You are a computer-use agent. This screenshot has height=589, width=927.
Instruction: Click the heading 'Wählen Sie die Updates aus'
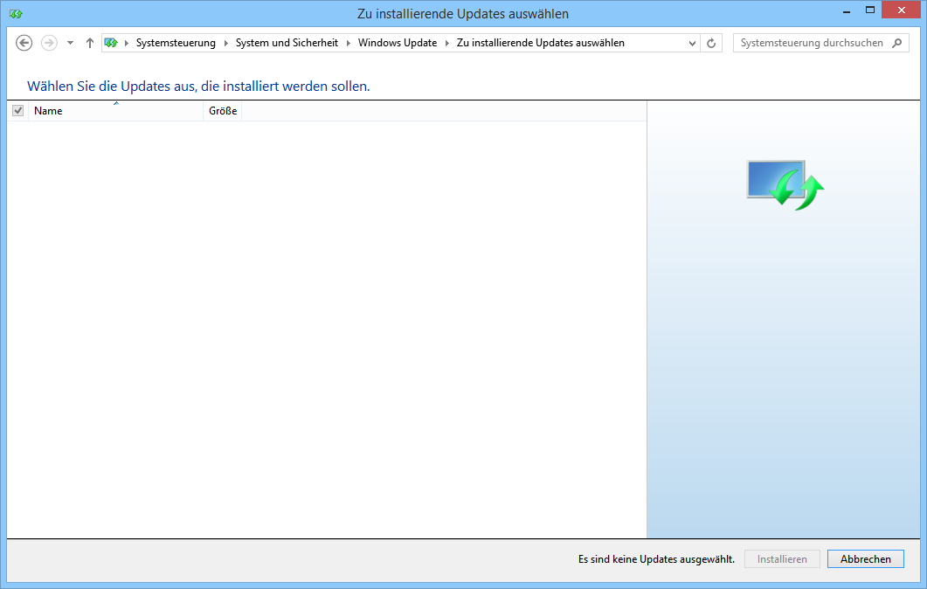(x=198, y=87)
